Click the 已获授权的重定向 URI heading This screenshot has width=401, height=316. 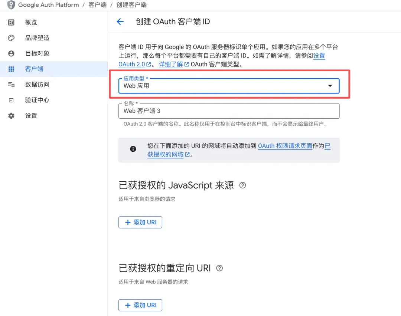[164, 268]
